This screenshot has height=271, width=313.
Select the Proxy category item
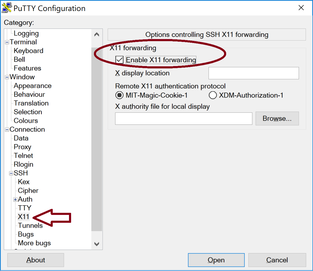(x=22, y=147)
